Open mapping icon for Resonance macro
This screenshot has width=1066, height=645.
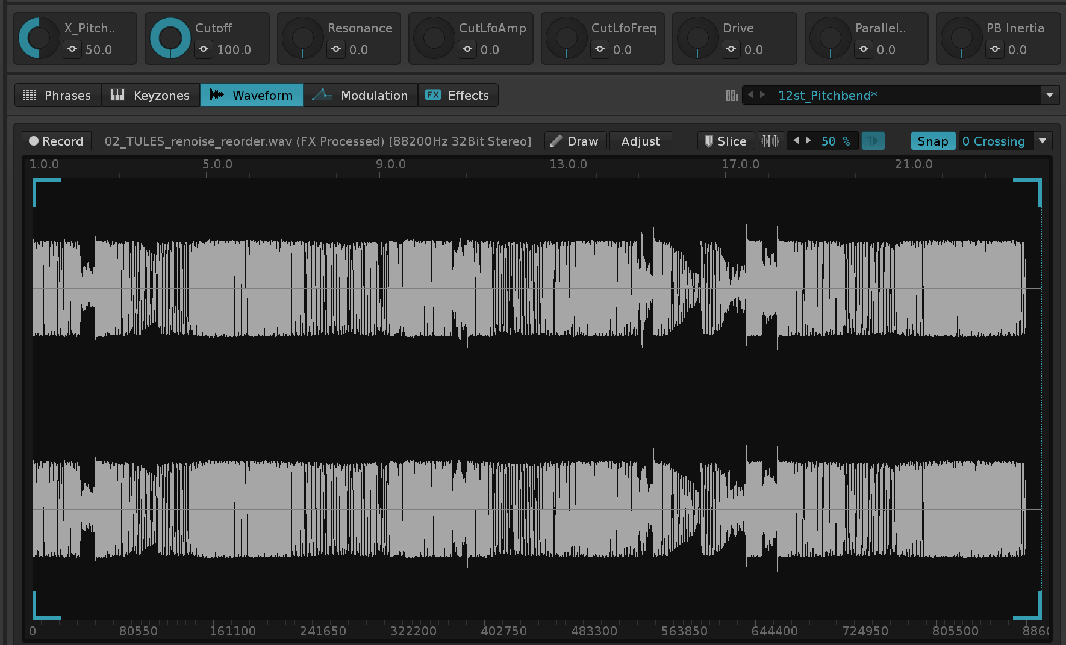point(336,49)
